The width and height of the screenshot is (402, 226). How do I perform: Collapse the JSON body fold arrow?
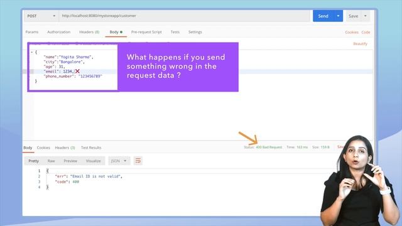31,52
